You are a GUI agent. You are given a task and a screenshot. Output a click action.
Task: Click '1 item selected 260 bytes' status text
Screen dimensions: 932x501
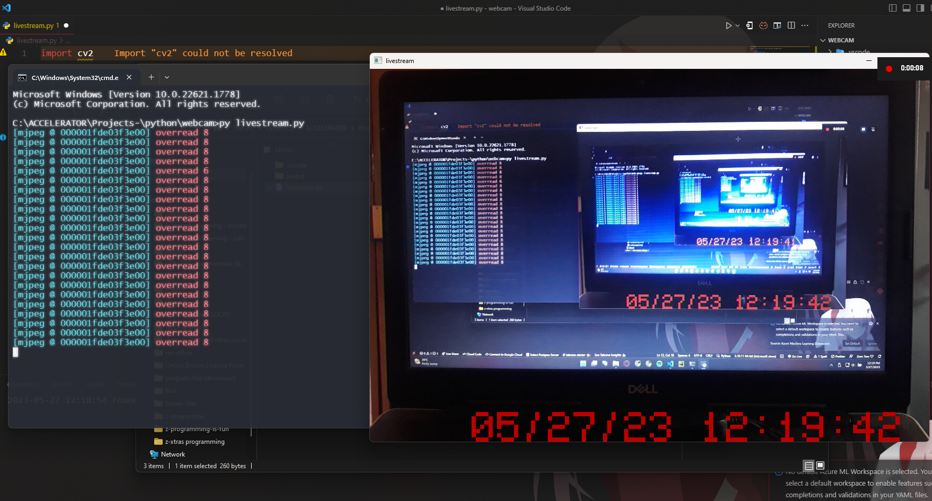click(210, 466)
